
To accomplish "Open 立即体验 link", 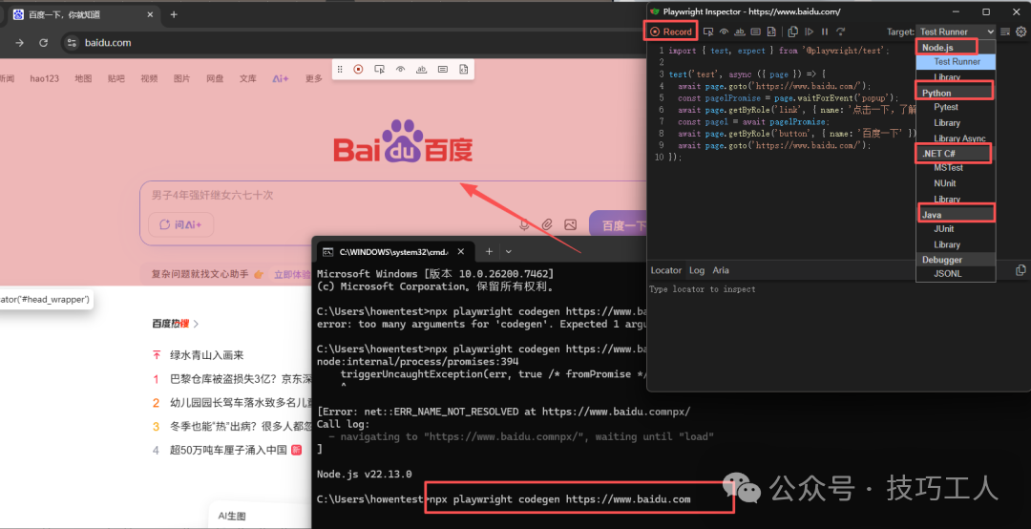I will (292, 274).
